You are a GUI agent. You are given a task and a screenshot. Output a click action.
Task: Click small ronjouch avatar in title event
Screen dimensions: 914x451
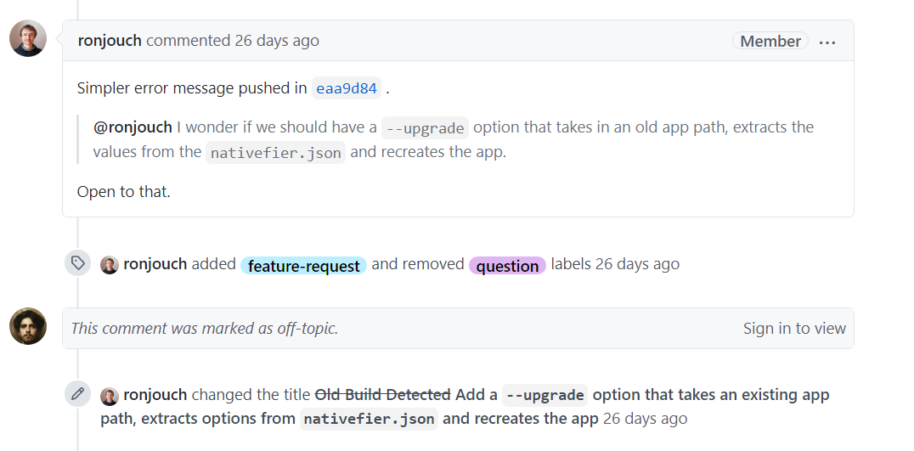coord(110,396)
